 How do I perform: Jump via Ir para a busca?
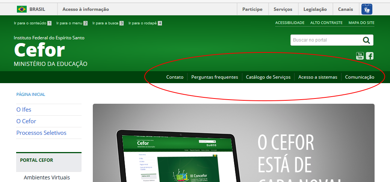click(x=108, y=23)
